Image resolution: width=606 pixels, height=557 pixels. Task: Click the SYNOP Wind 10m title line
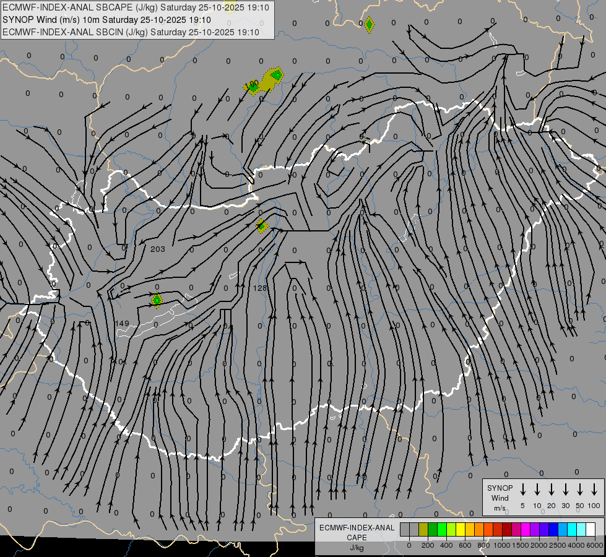click(106, 20)
